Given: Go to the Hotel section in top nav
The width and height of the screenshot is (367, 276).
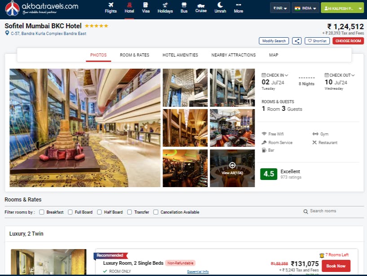Looking at the screenshot, I should 129,8.
